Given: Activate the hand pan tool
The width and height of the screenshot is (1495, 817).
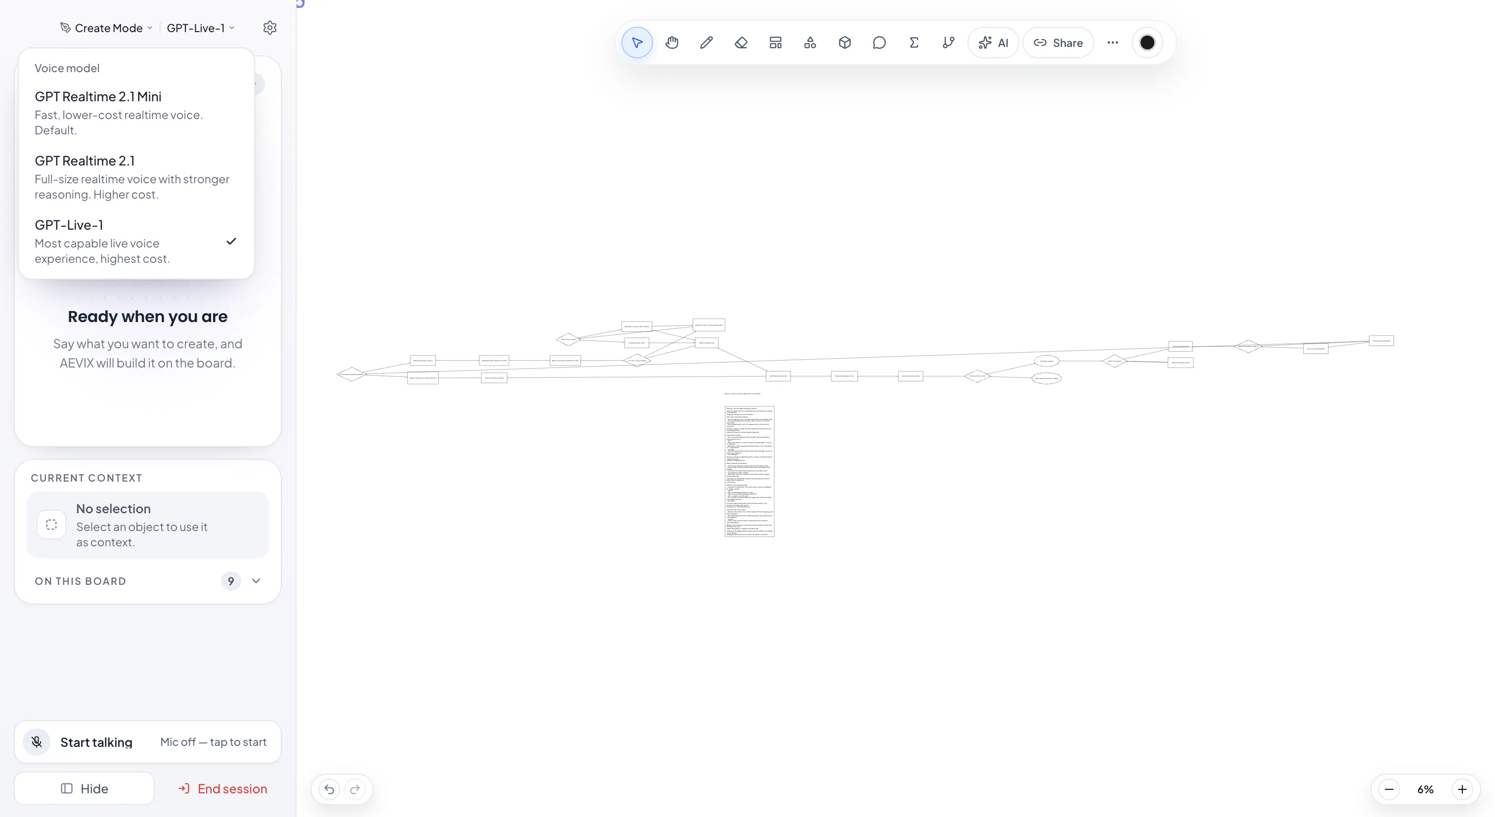Looking at the screenshot, I should (671, 42).
